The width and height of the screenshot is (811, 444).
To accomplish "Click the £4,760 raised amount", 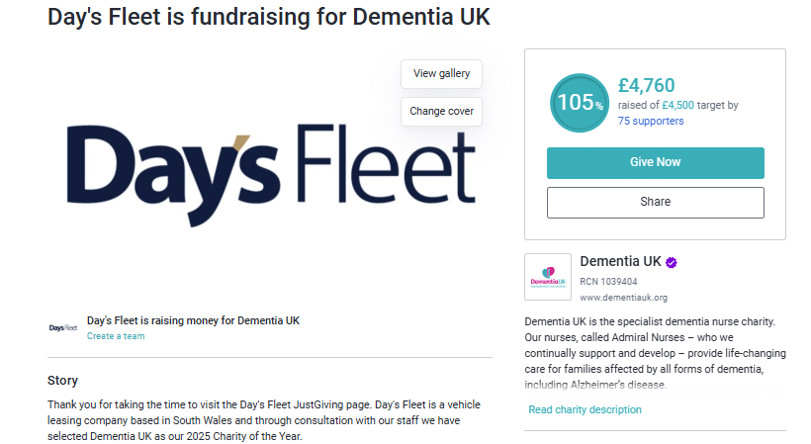I will click(x=646, y=85).
